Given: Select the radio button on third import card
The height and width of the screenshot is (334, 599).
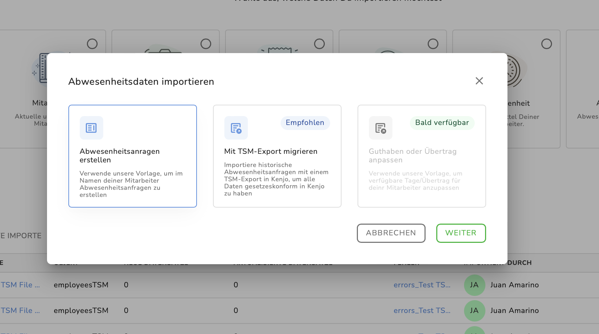Looking at the screenshot, I should click(319, 44).
